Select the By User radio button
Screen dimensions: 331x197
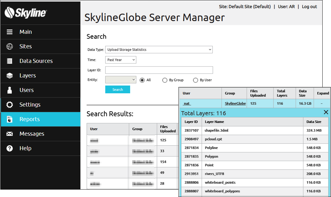coord(195,80)
